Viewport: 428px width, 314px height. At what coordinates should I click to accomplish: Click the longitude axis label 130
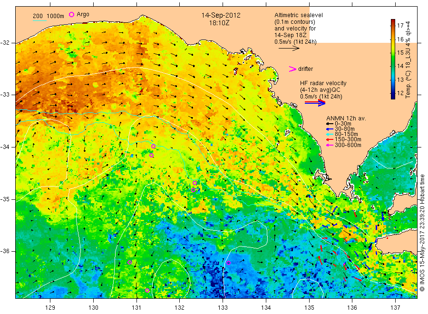tap(93, 308)
